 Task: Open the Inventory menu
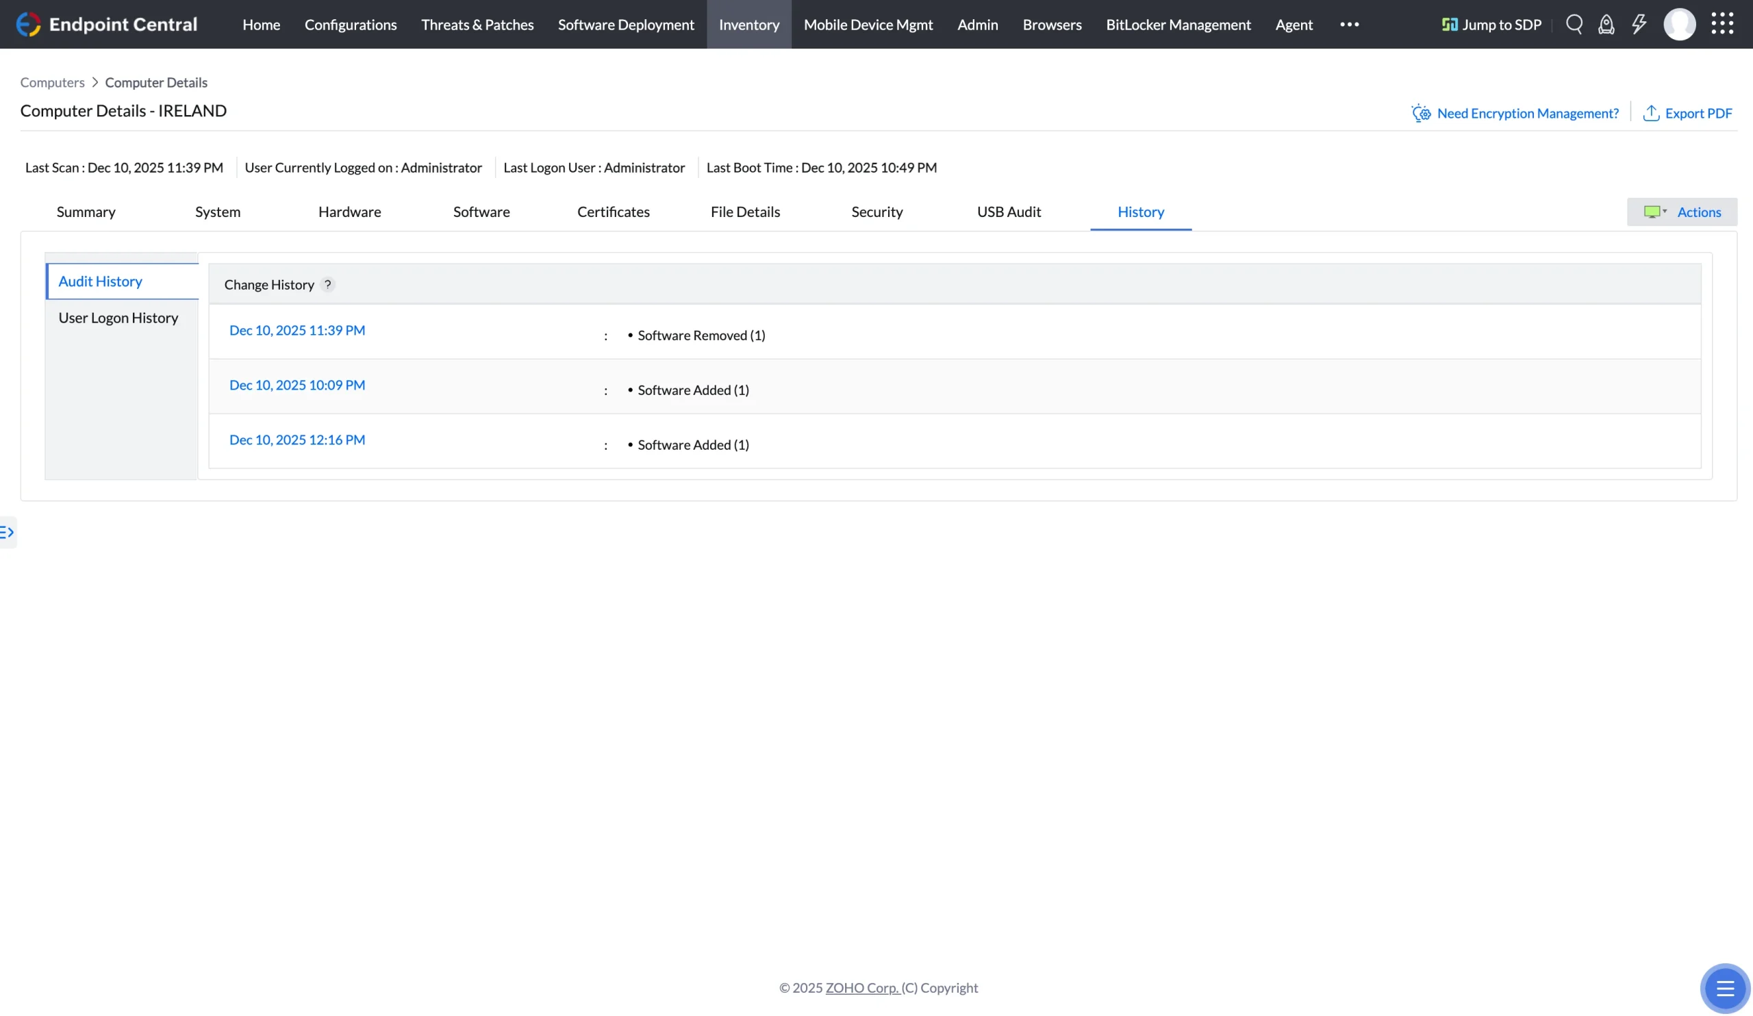point(749,25)
